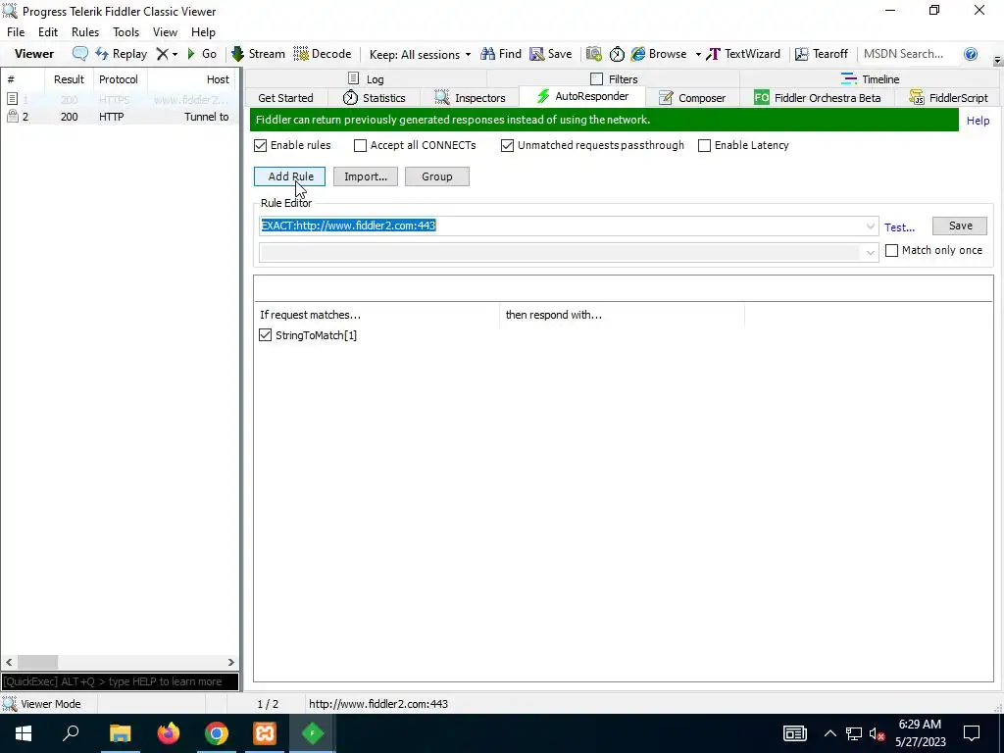Switch to the Inspectors tab
The image size is (1004, 753).
pos(470,98)
